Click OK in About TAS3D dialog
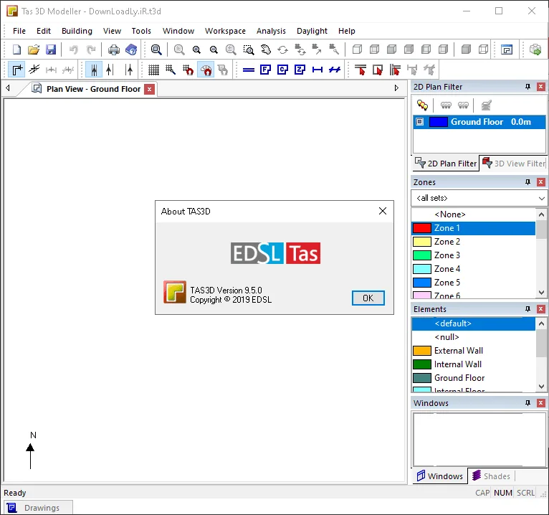 pyautogui.click(x=368, y=298)
